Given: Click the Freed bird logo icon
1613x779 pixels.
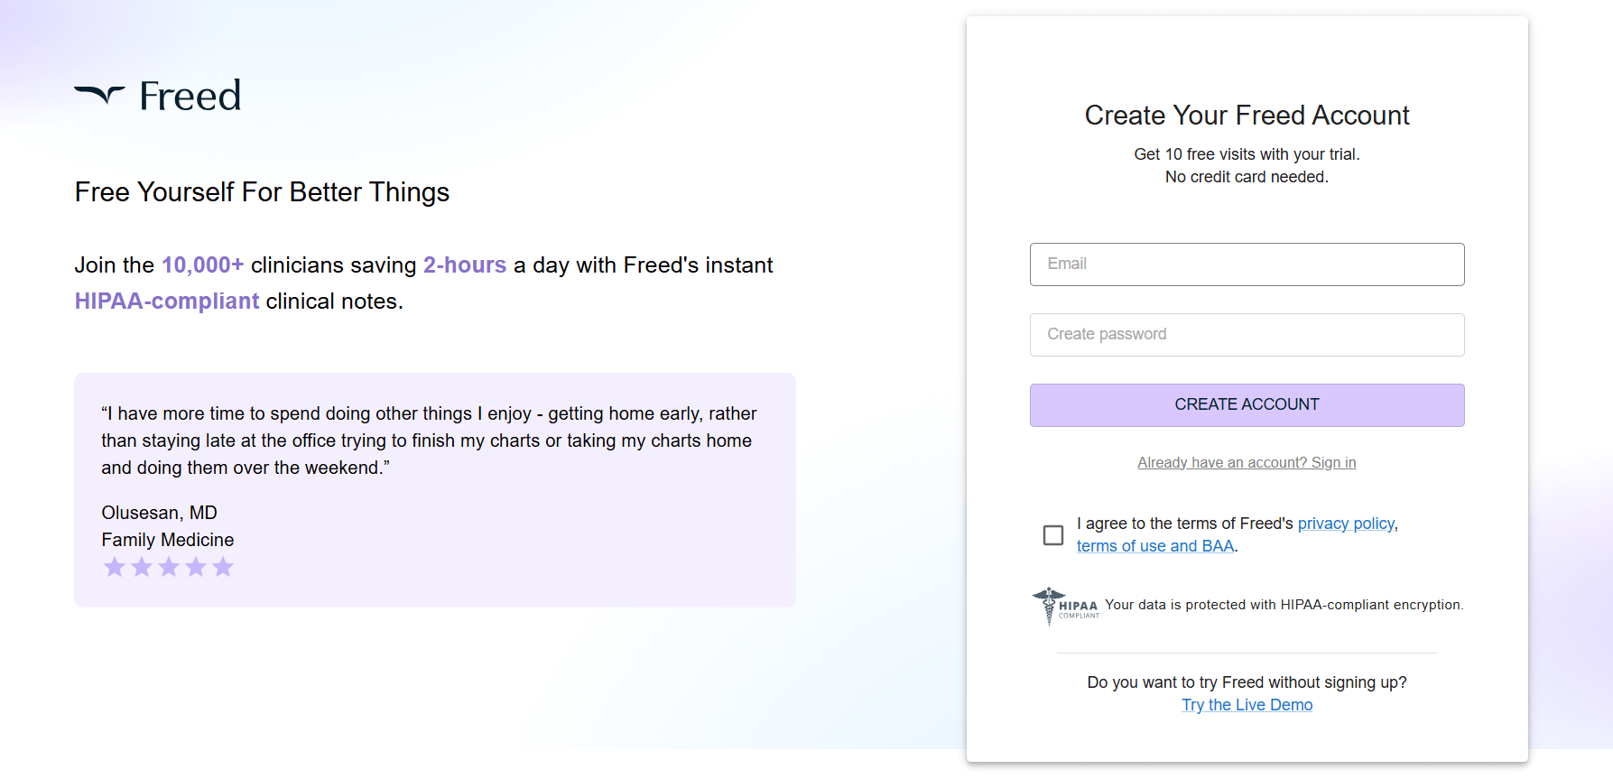Looking at the screenshot, I should tap(99, 94).
